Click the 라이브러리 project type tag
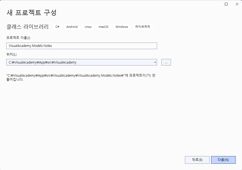This screenshot has height=170, width=242. pyautogui.click(x=143, y=27)
